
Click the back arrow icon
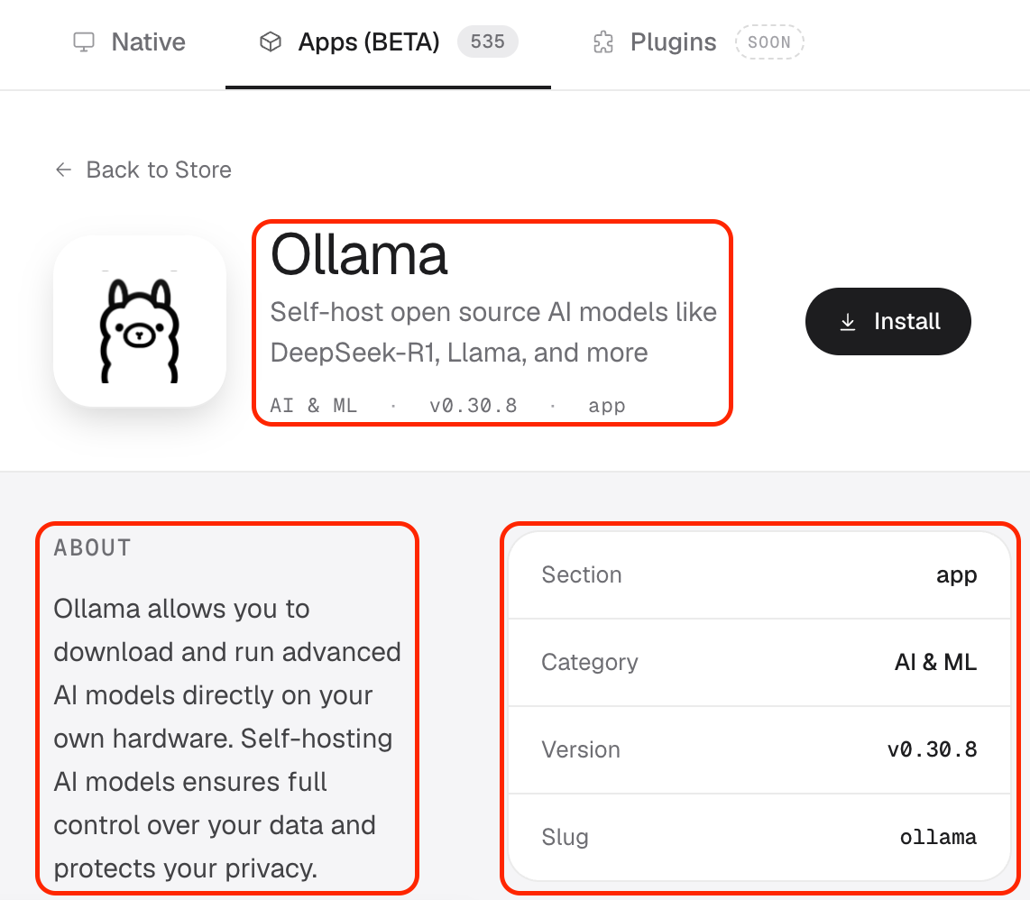click(63, 170)
